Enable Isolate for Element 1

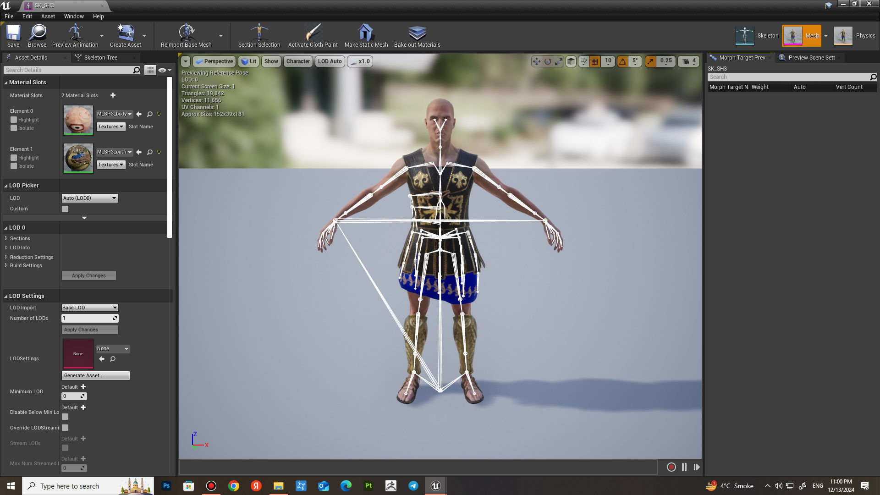[x=14, y=166]
